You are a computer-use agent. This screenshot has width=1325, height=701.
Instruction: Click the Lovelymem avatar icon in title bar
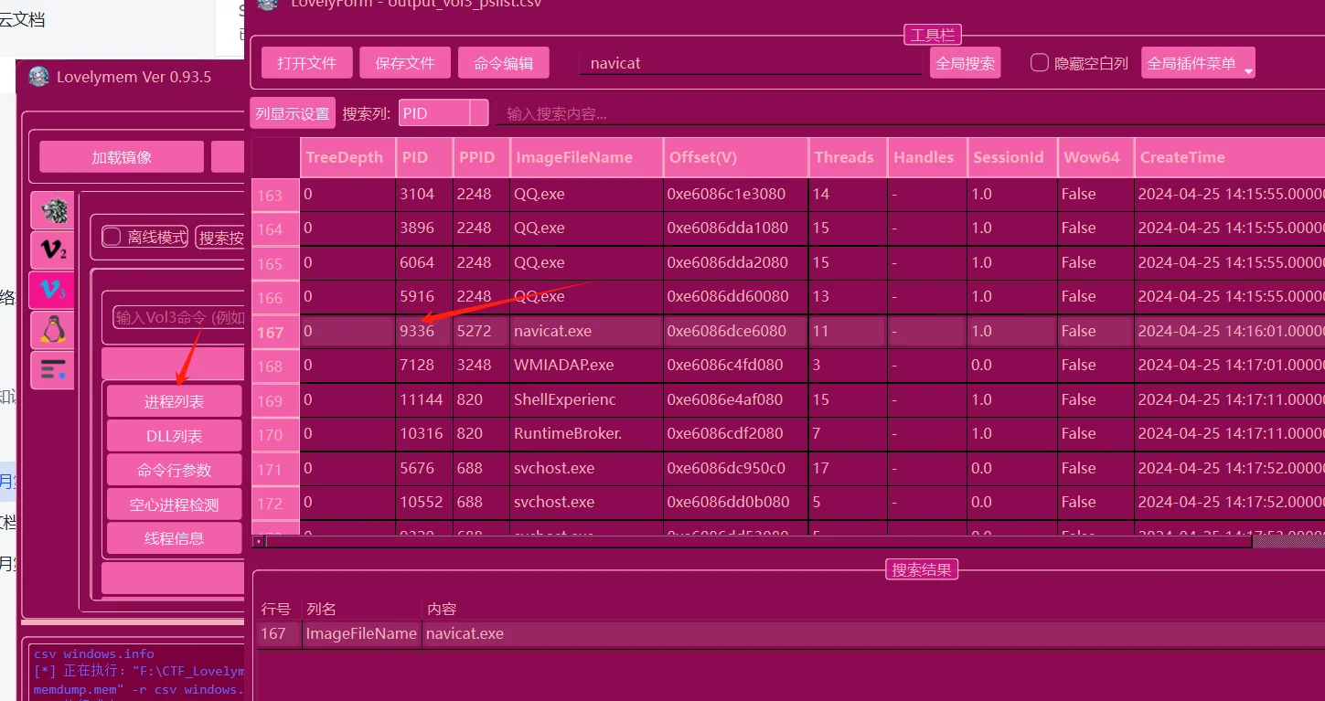pyautogui.click(x=38, y=77)
